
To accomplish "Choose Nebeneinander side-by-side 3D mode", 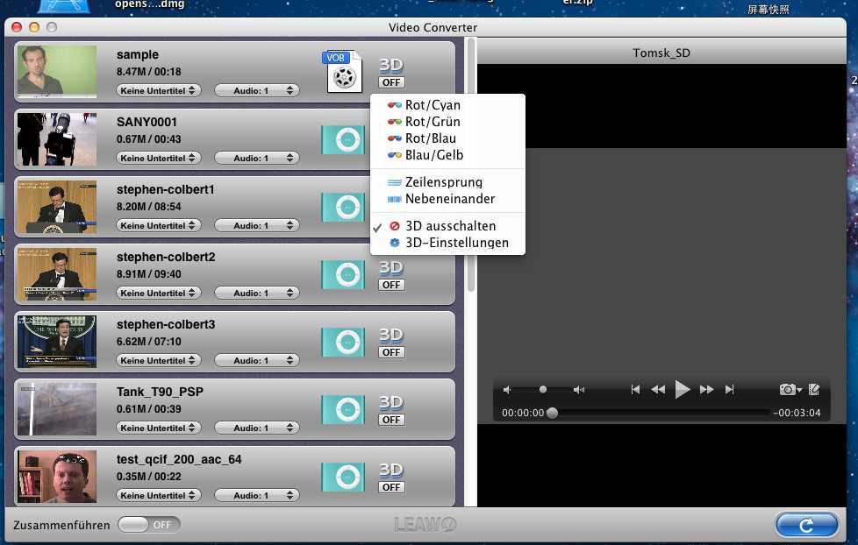I will [x=447, y=199].
